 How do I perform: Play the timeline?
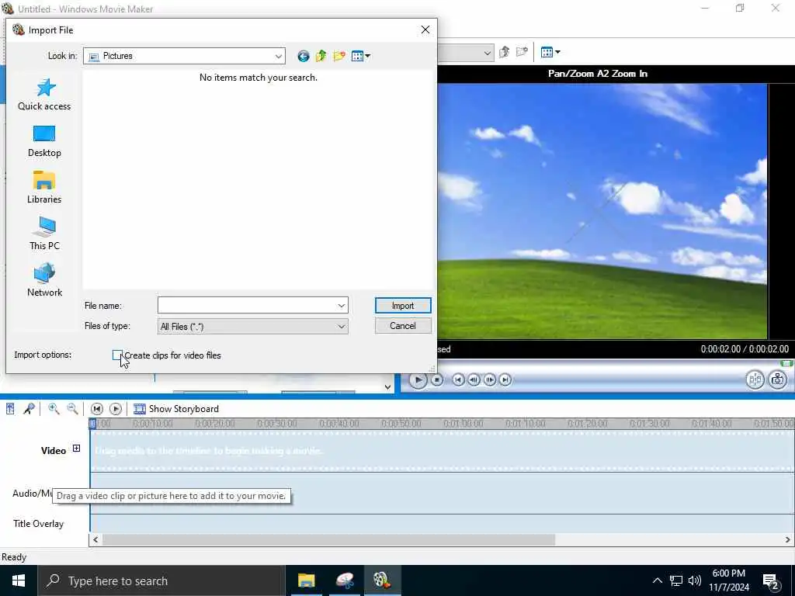click(x=116, y=409)
